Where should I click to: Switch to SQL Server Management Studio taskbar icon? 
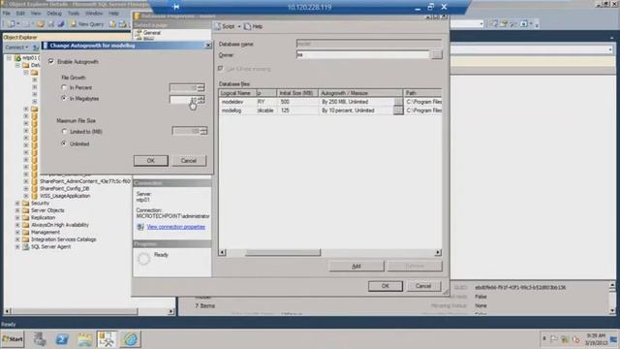107,339
